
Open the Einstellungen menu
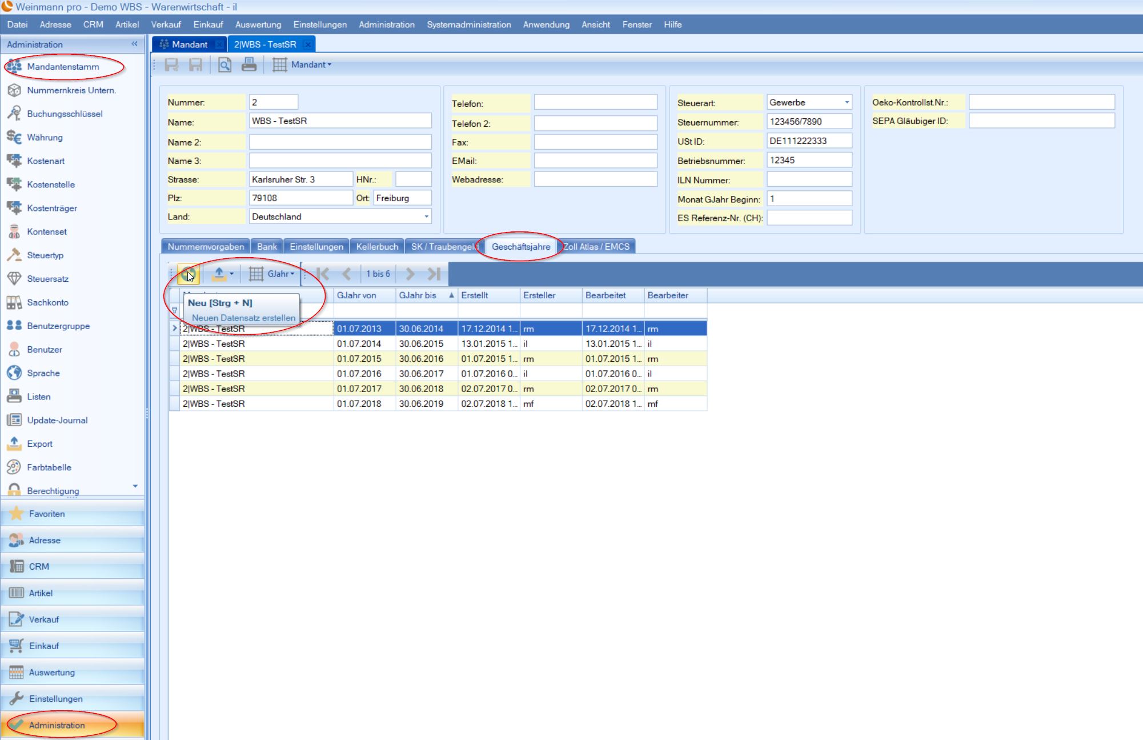[x=320, y=25]
